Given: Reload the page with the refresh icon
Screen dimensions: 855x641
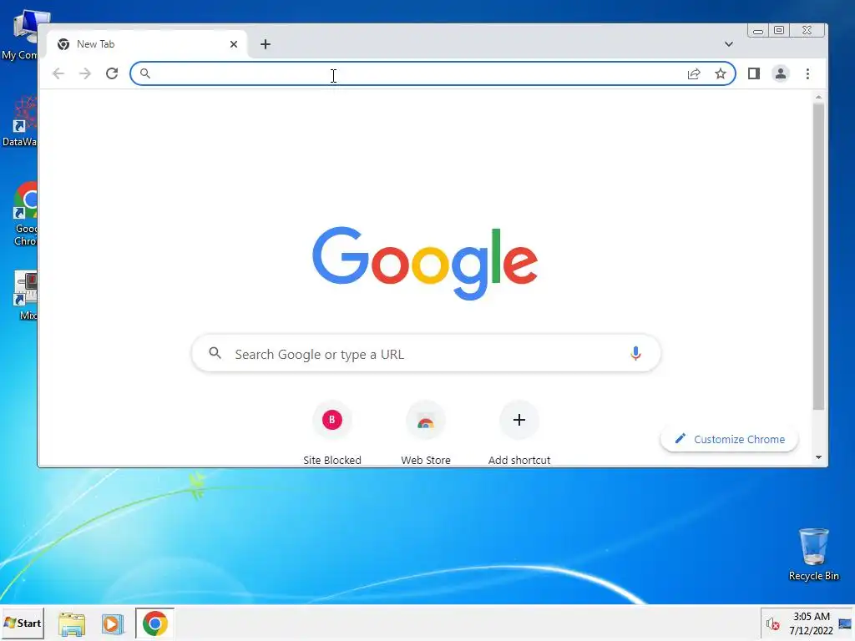Looking at the screenshot, I should [112, 73].
